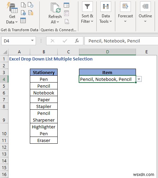This screenshot has height=178, width=158.
Task: Select the 'Paper' cell
Action: click(44, 100)
